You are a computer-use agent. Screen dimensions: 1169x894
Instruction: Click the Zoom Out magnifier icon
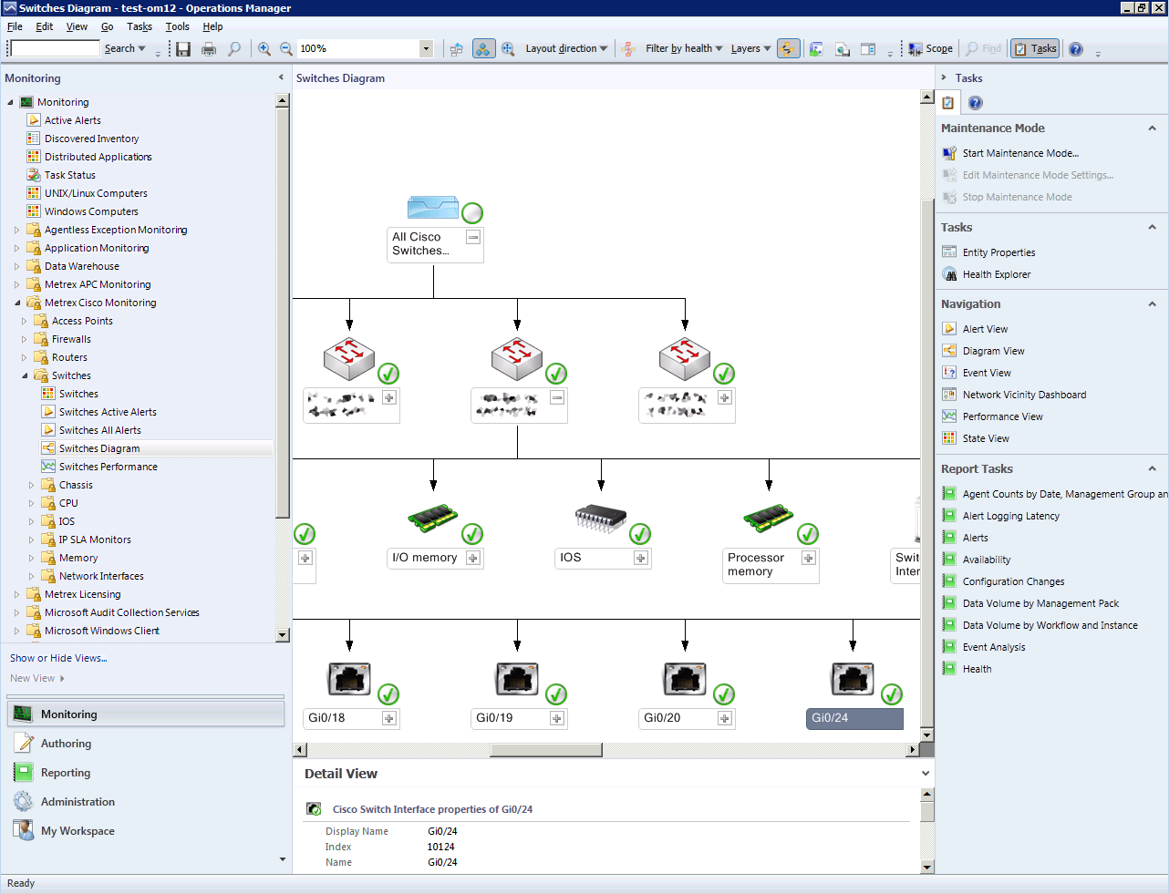pyautogui.click(x=286, y=49)
